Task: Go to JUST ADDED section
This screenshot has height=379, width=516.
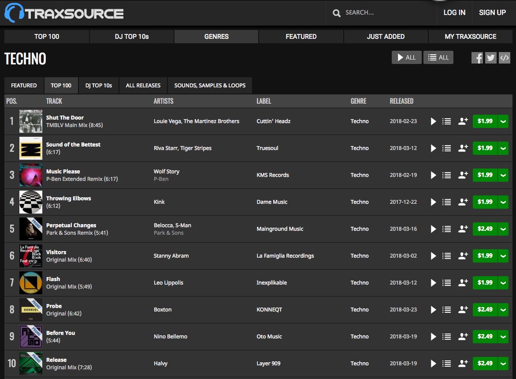Action: click(x=386, y=37)
